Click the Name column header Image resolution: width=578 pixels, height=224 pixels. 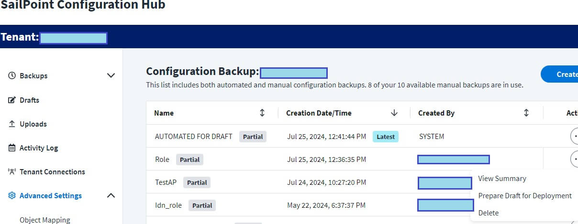point(164,113)
